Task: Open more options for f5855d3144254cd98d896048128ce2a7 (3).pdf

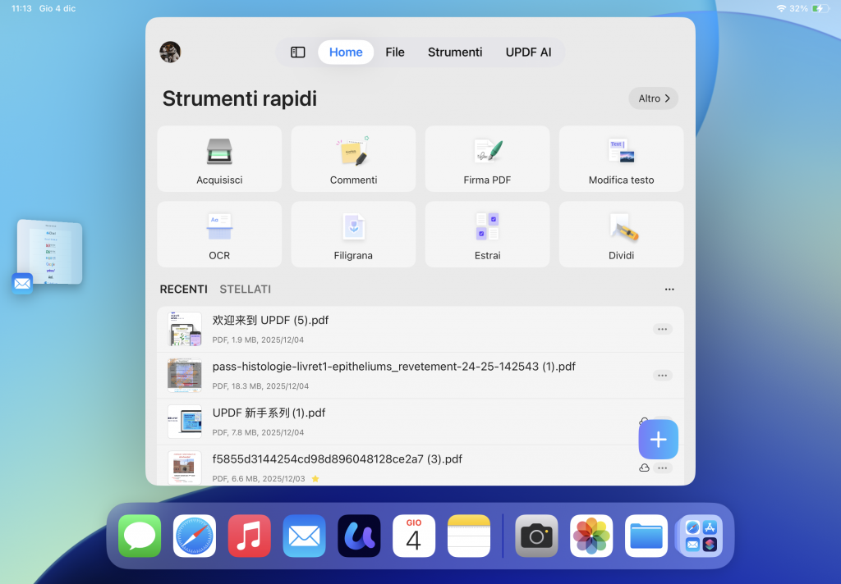Action: (663, 468)
